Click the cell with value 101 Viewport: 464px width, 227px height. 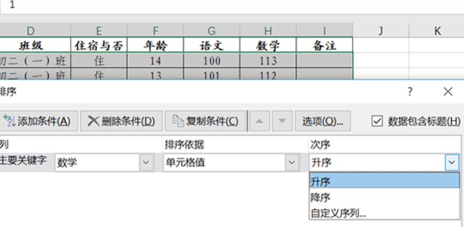[x=212, y=74]
